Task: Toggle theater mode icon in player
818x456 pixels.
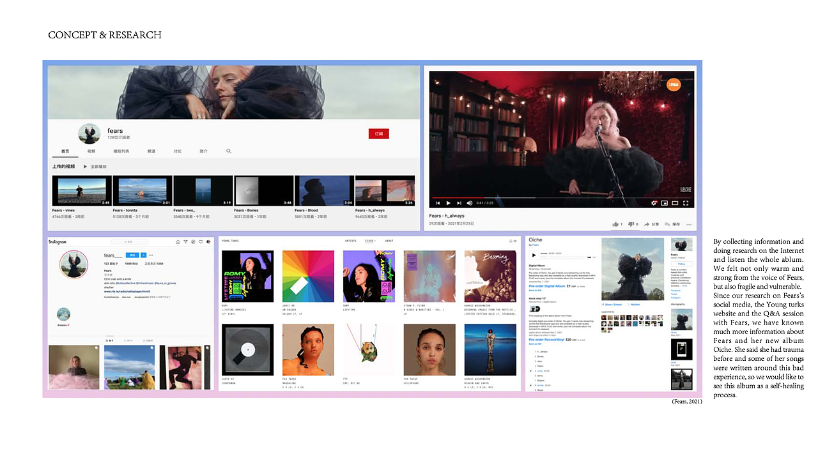Action: (x=675, y=203)
